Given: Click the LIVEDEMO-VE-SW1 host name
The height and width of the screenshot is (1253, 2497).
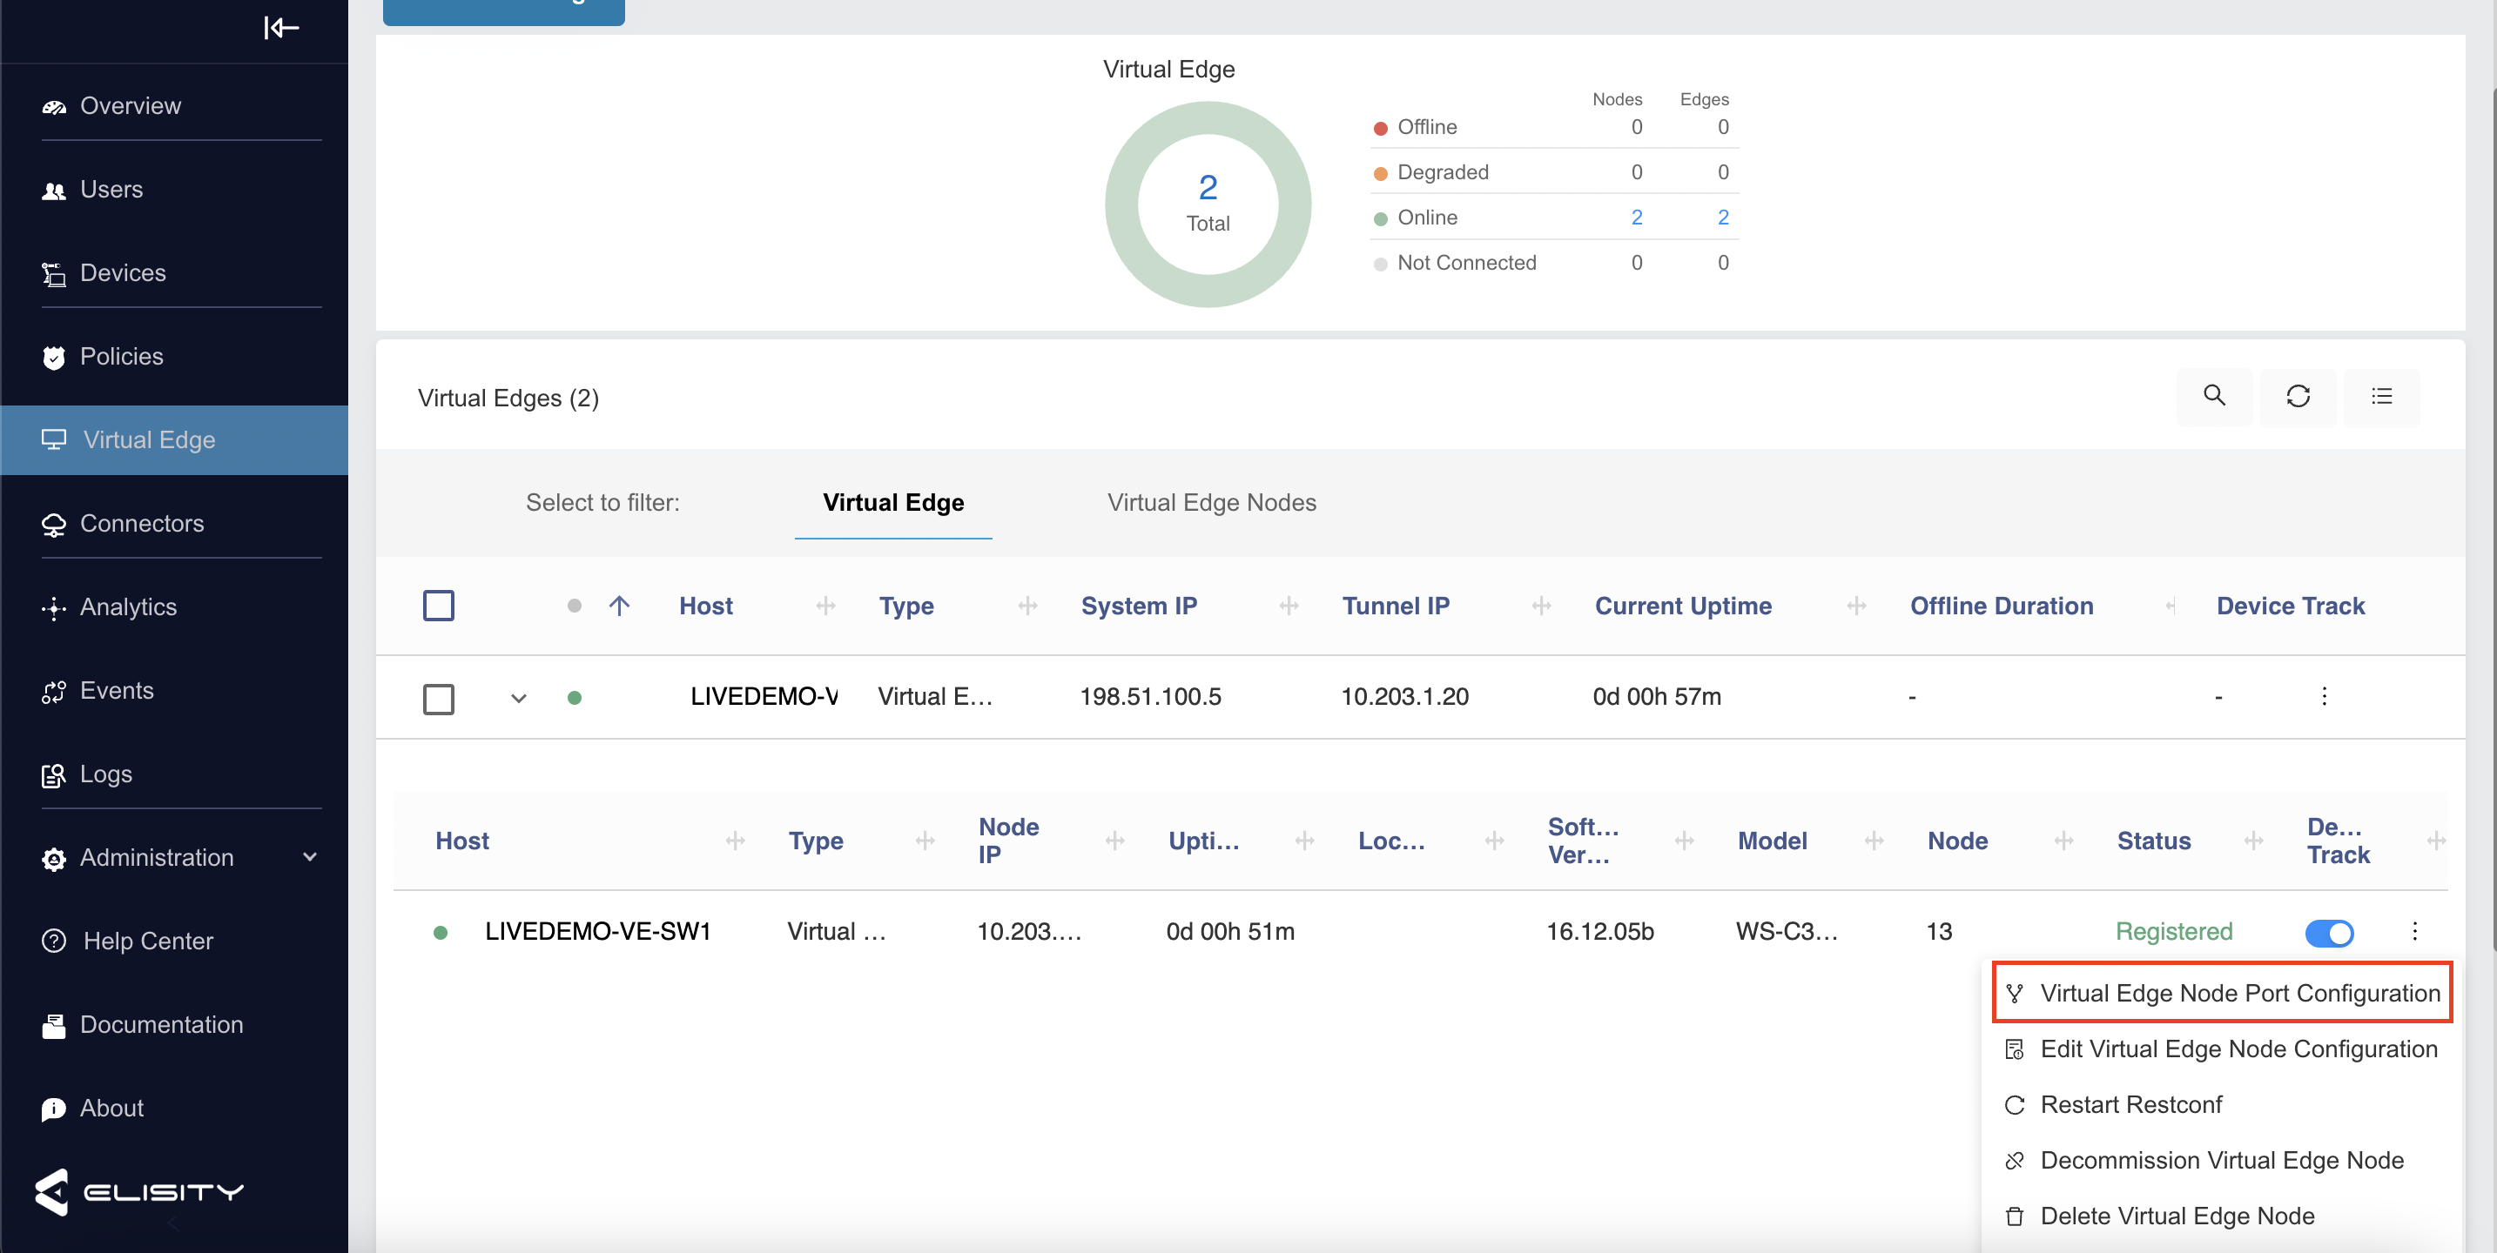Looking at the screenshot, I should (x=598, y=931).
